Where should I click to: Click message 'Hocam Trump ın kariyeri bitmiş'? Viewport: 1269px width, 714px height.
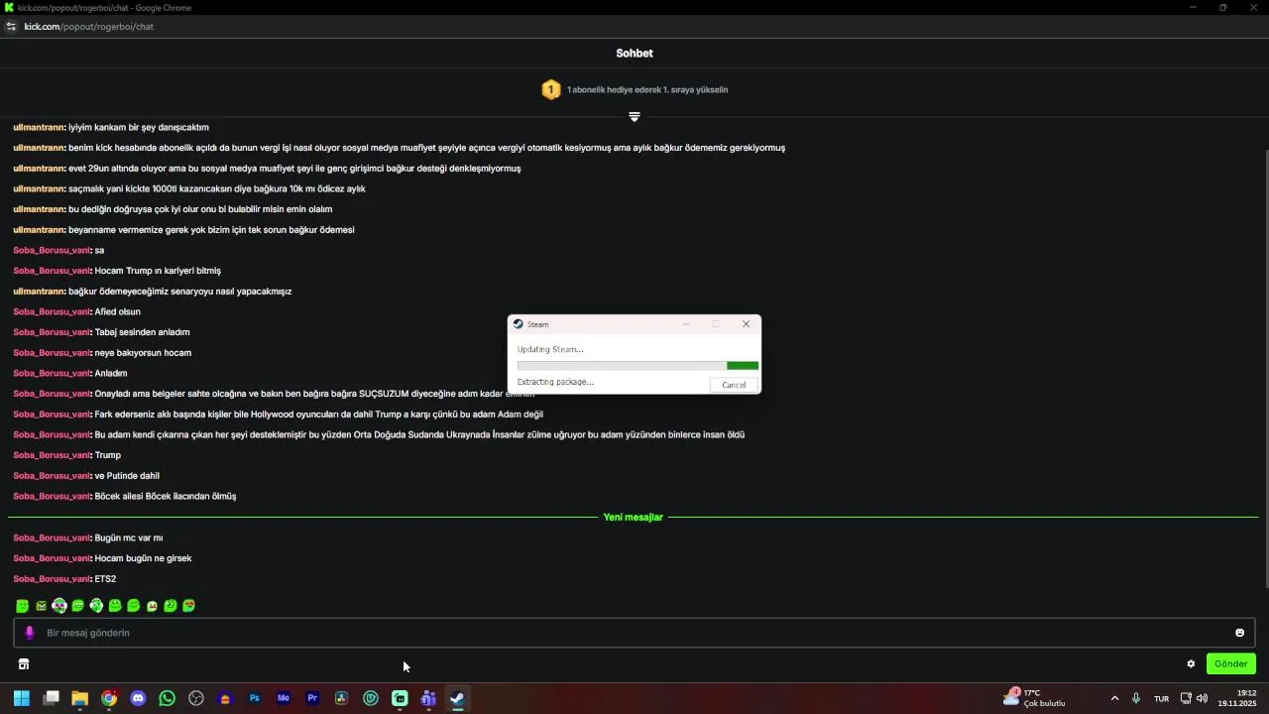click(158, 271)
